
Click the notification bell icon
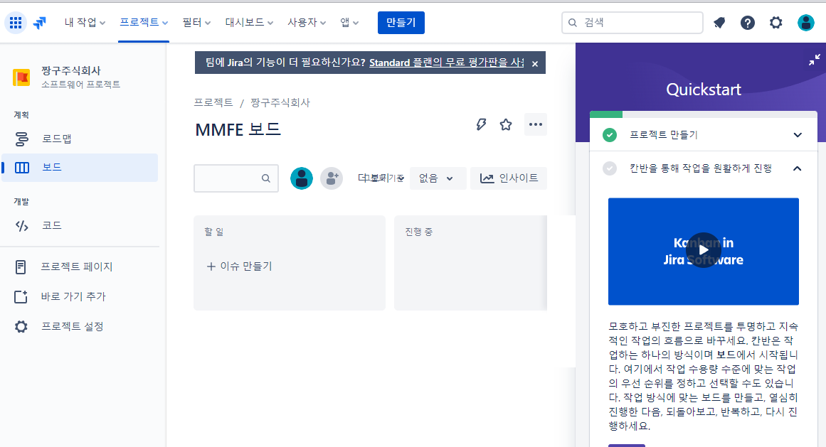click(719, 22)
